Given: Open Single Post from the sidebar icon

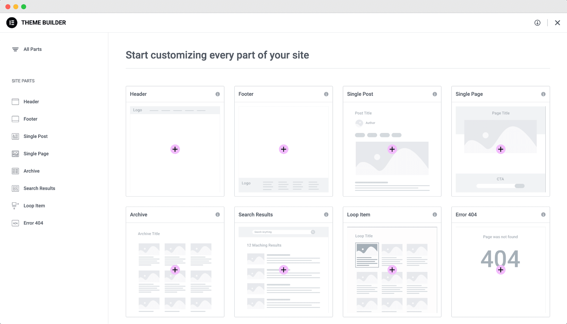Looking at the screenshot, I should [x=15, y=136].
